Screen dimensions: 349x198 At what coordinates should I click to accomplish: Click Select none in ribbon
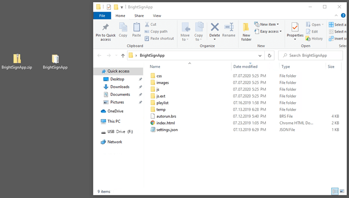[x=337, y=31]
